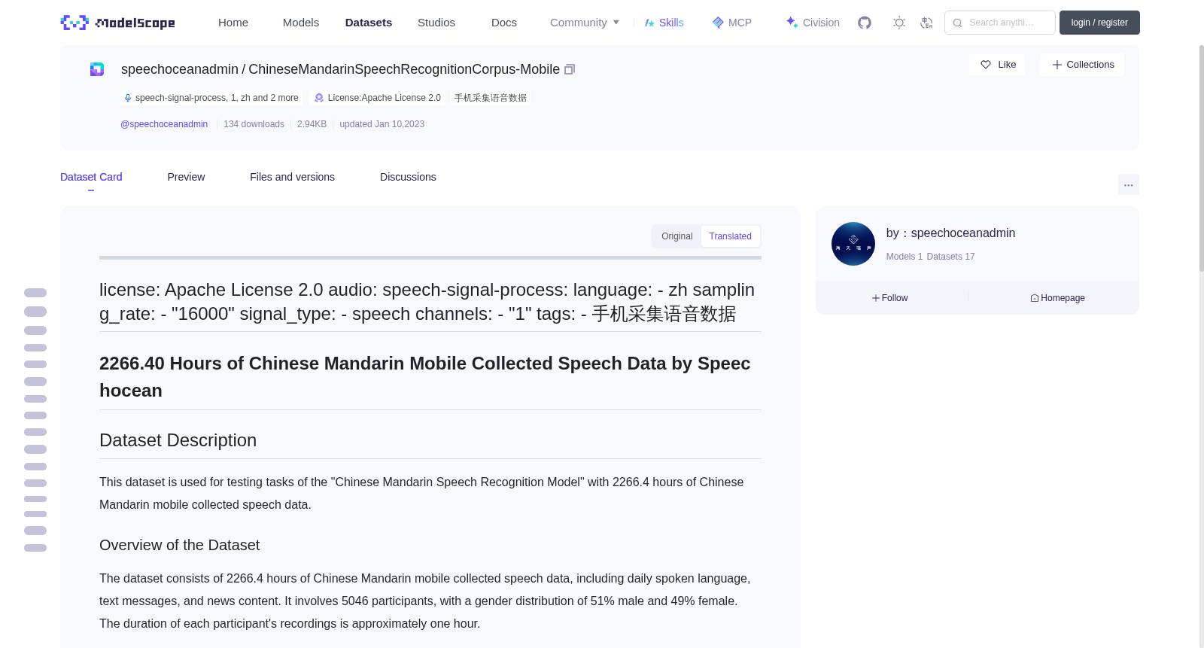Jump to first outline marker in left sidebar
Screen dimensions: 1204x648
[x=35, y=293]
